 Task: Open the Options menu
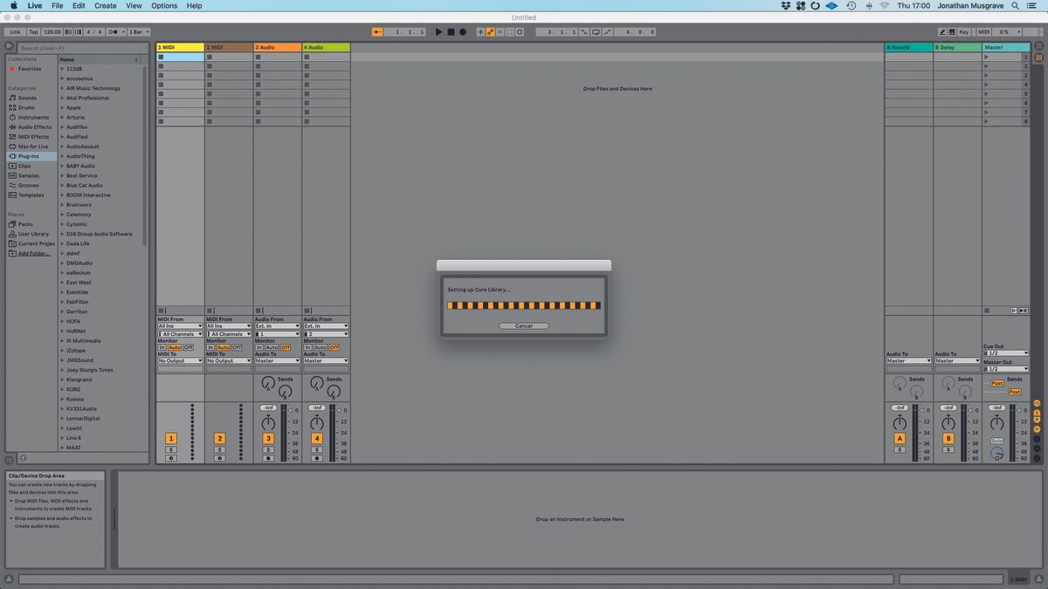point(162,5)
